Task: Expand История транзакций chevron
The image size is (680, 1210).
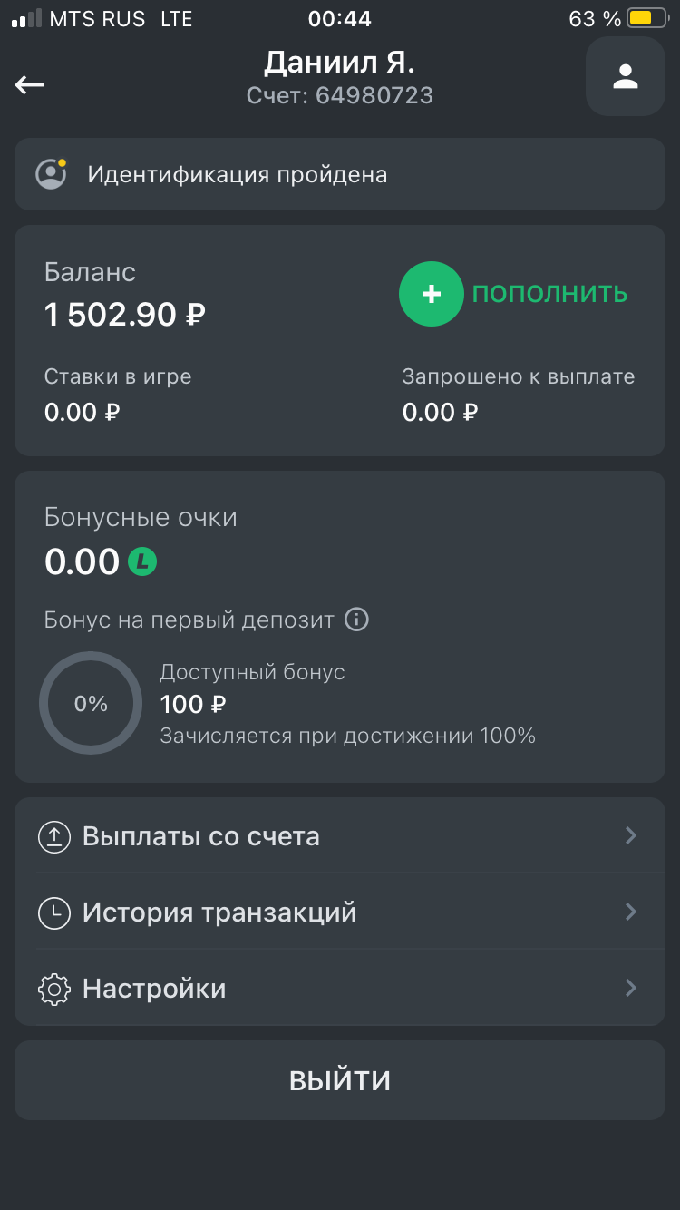Action: pyautogui.click(x=631, y=912)
